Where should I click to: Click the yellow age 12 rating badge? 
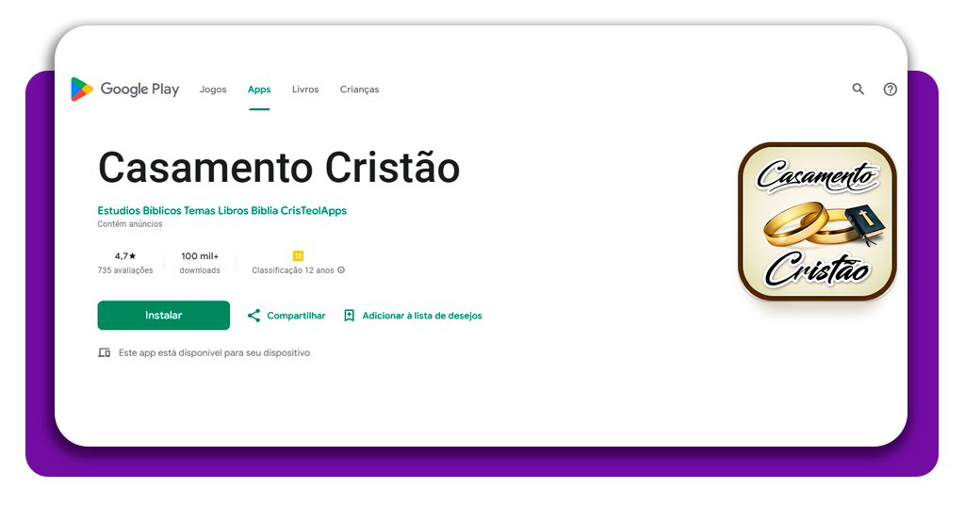(298, 255)
